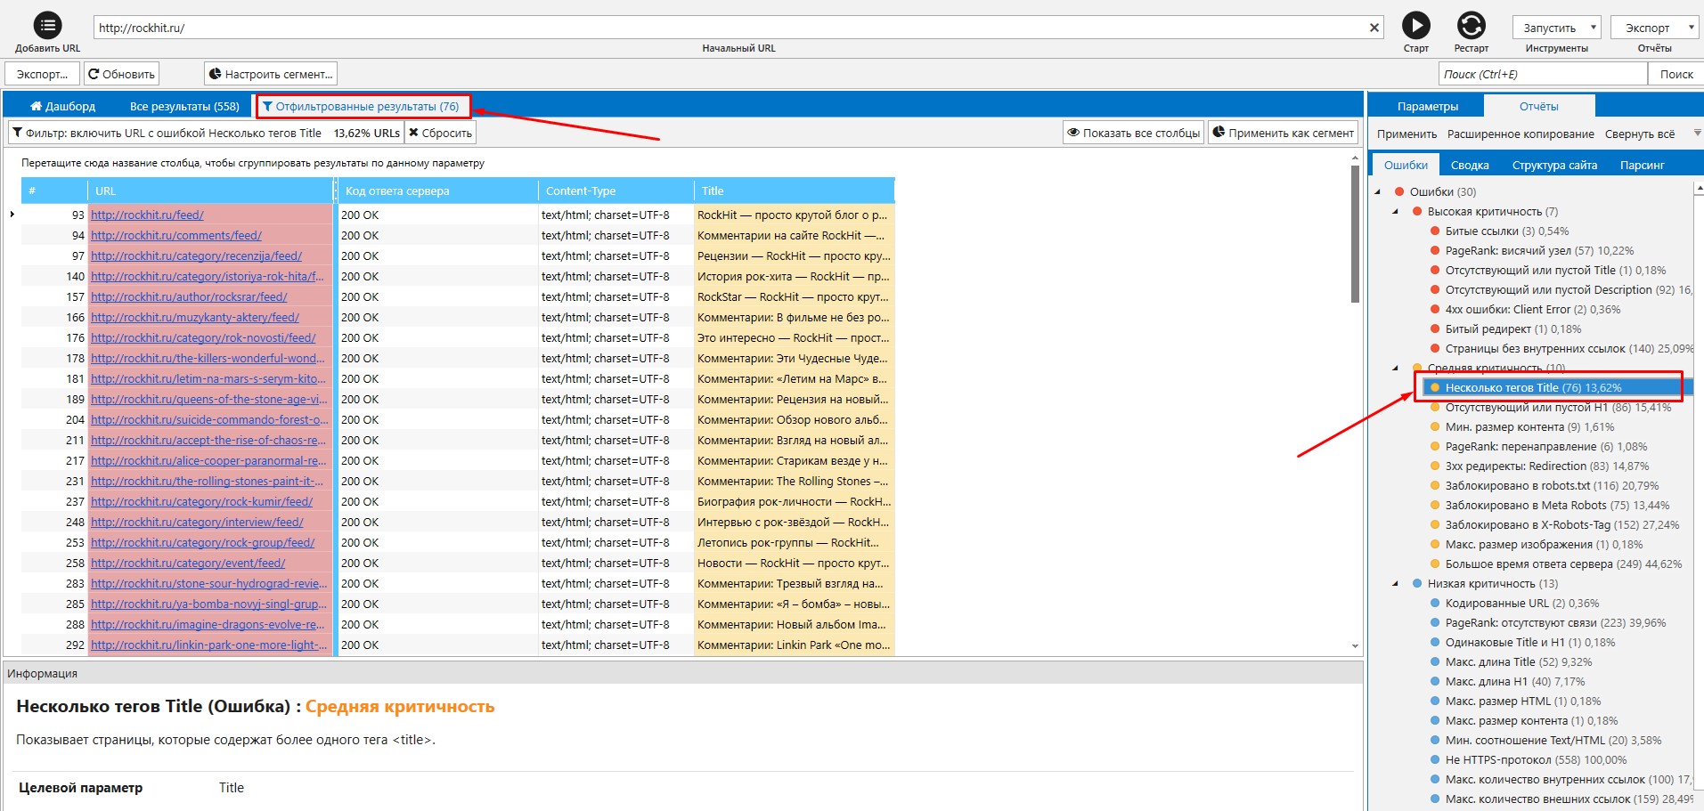
Task: Click the Add URL list icon
Action: (x=47, y=26)
